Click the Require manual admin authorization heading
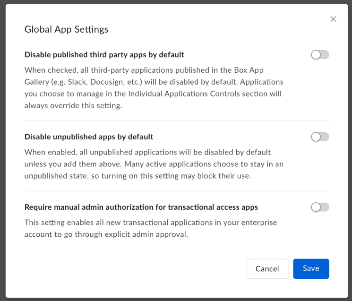Viewport: 352px width, 301px height. tap(141, 207)
